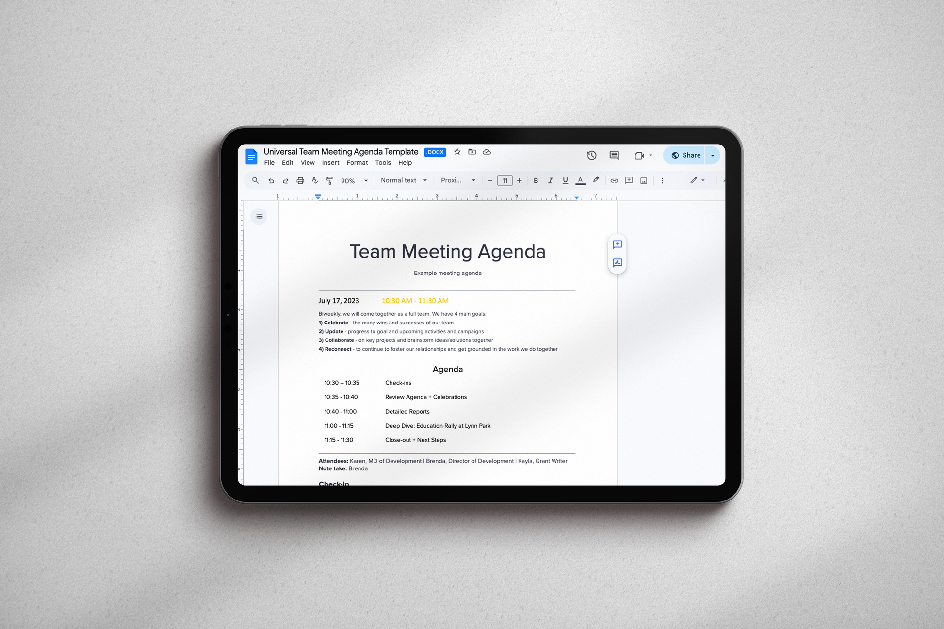The width and height of the screenshot is (944, 629).
Task: Open the comments history icon
Action: 614,155
